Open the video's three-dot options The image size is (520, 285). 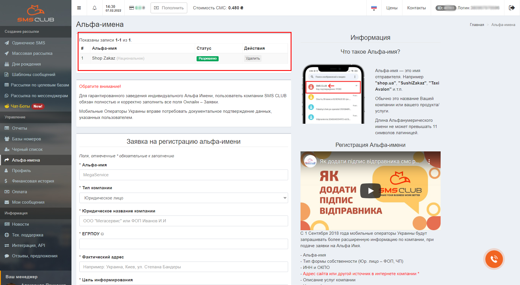click(429, 162)
